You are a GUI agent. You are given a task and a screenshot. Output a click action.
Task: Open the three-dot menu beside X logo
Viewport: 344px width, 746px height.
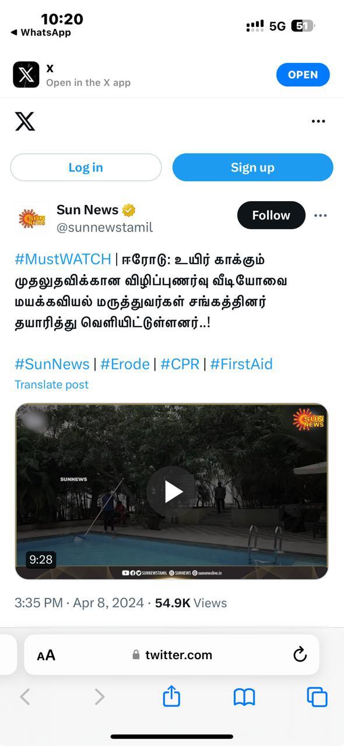pyautogui.click(x=318, y=121)
